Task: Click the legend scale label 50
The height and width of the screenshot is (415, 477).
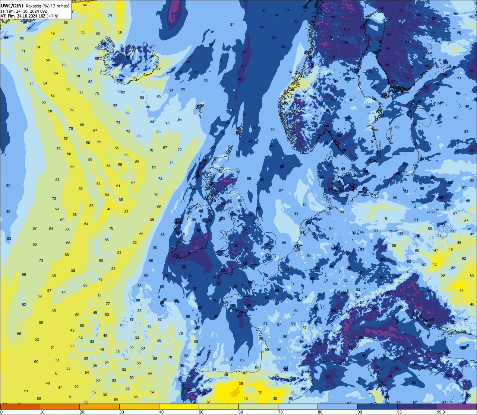Action: pyautogui.click(x=201, y=412)
